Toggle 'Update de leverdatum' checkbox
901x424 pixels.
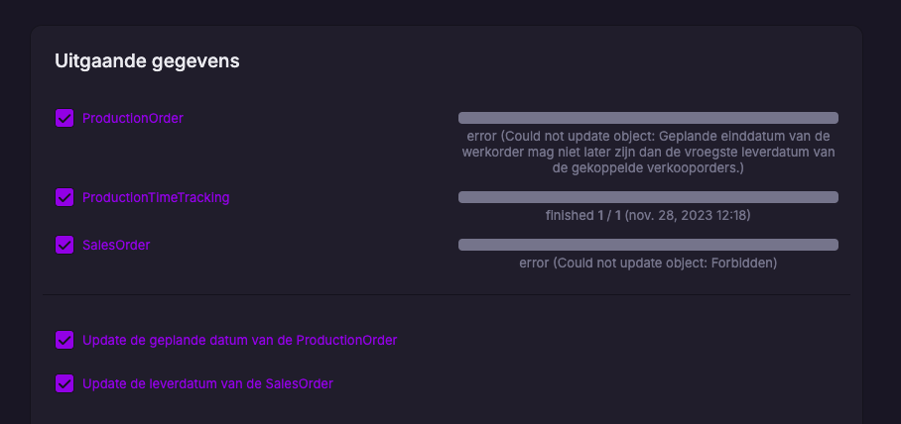tap(64, 383)
